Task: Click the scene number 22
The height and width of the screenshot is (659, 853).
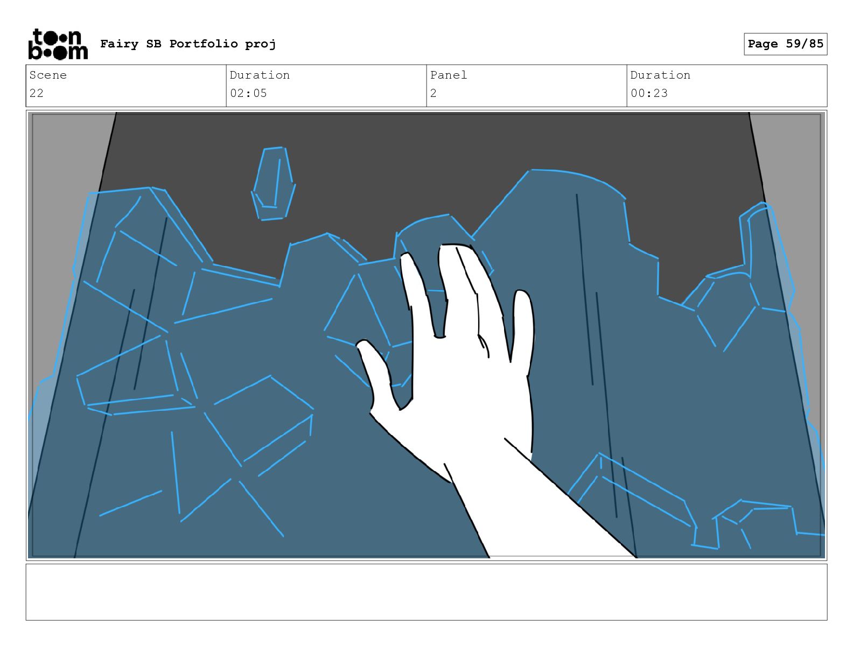Action: [x=36, y=93]
